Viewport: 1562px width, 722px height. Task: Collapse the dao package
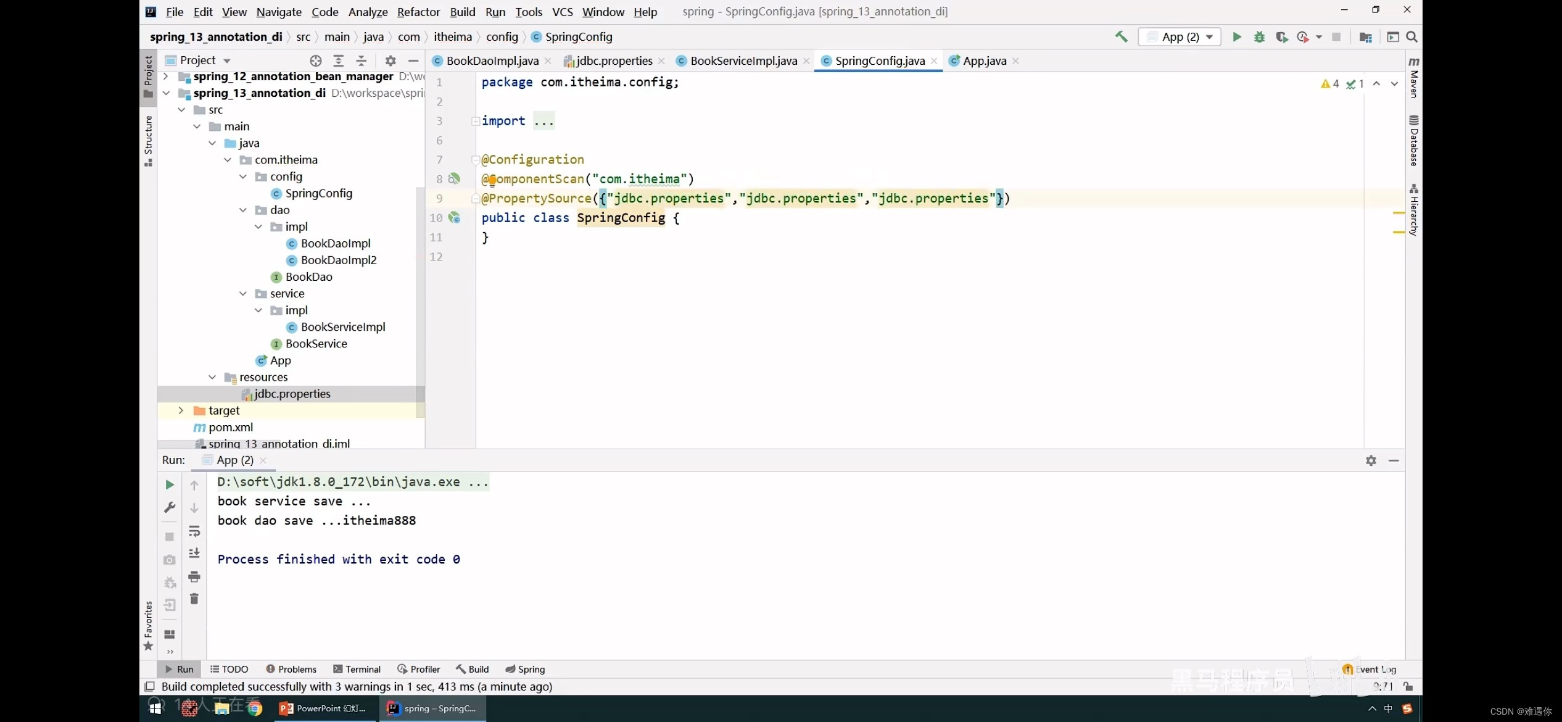[x=243, y=210]
